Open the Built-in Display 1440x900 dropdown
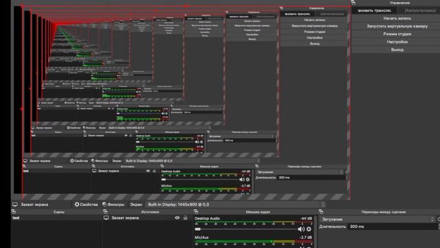Screen dimensions: 440x248 click(236, 205)
